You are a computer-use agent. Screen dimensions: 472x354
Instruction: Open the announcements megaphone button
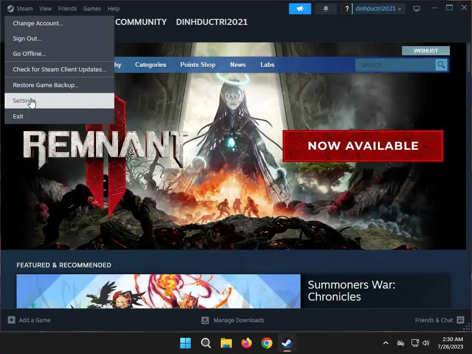click(x=300, y=9)
